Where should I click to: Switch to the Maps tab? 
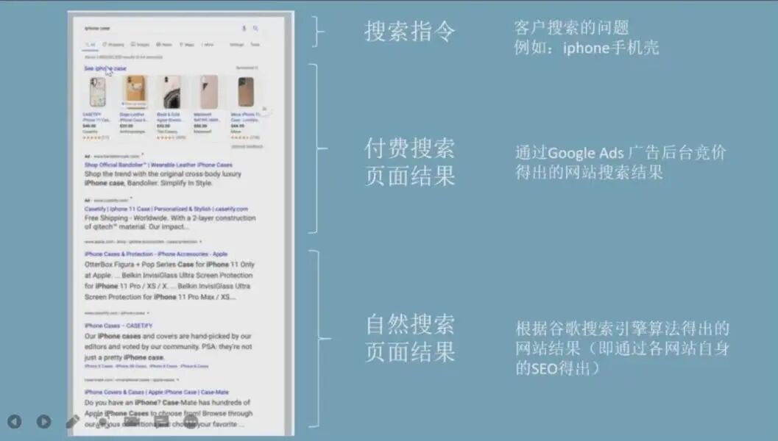point(187,45)
